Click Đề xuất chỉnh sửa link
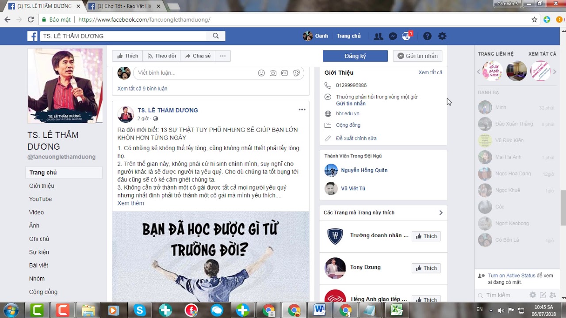 (356, 138)
